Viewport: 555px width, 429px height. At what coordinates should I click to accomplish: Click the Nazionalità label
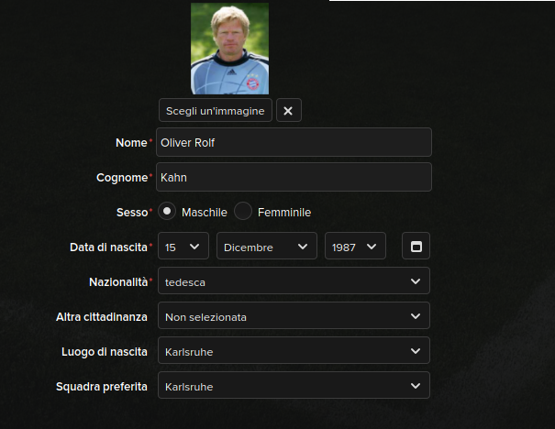tap(118, 281)
